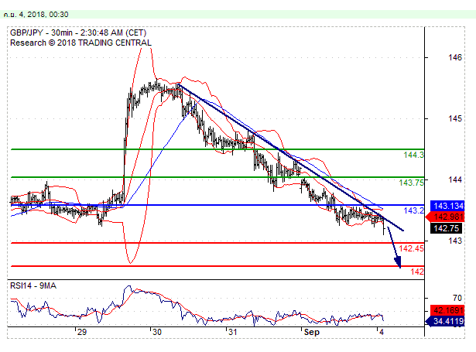Click the date header 'ก.ย. 4, 2018, 00:30'

click(36, 14)
